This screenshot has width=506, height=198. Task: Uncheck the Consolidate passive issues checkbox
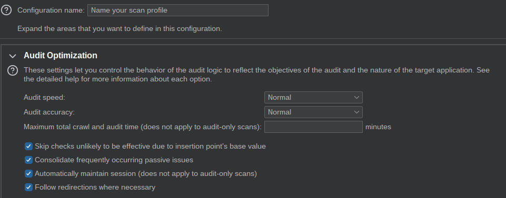point(29,160)
